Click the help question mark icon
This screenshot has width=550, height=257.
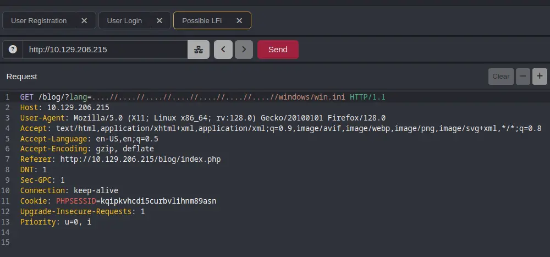13,50
